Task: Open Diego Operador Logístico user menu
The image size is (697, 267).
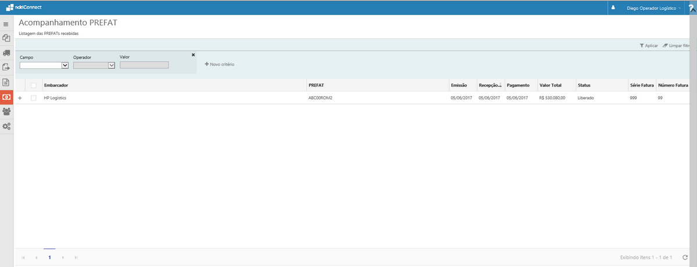Action: click(x=653, y=9)
